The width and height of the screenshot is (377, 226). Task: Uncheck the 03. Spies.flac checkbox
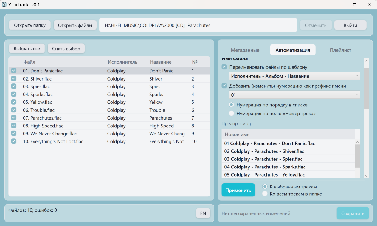[x=14, y=86]
